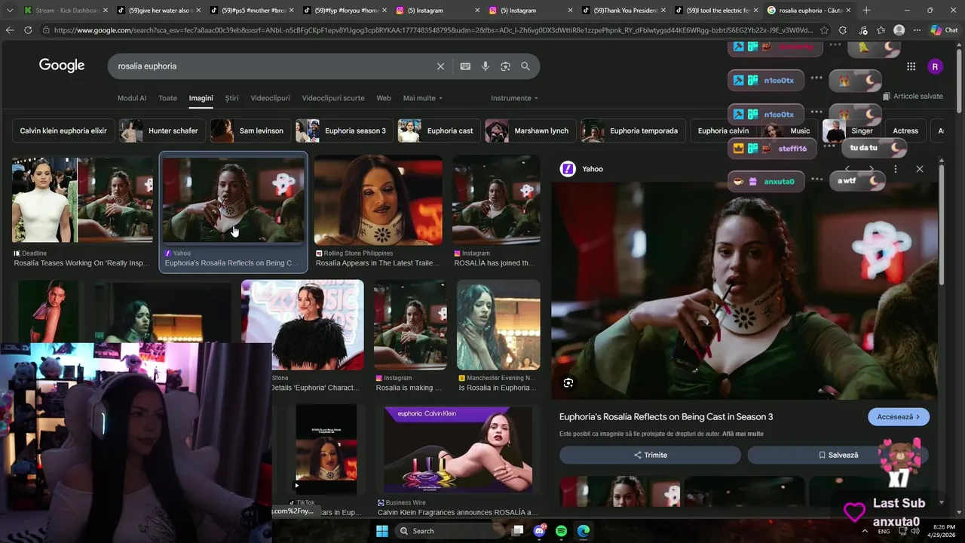The width and height of the screenshot is (965, 543).
Task: Select the 'Euphoria temporada' filter chip
Action: 633,130
